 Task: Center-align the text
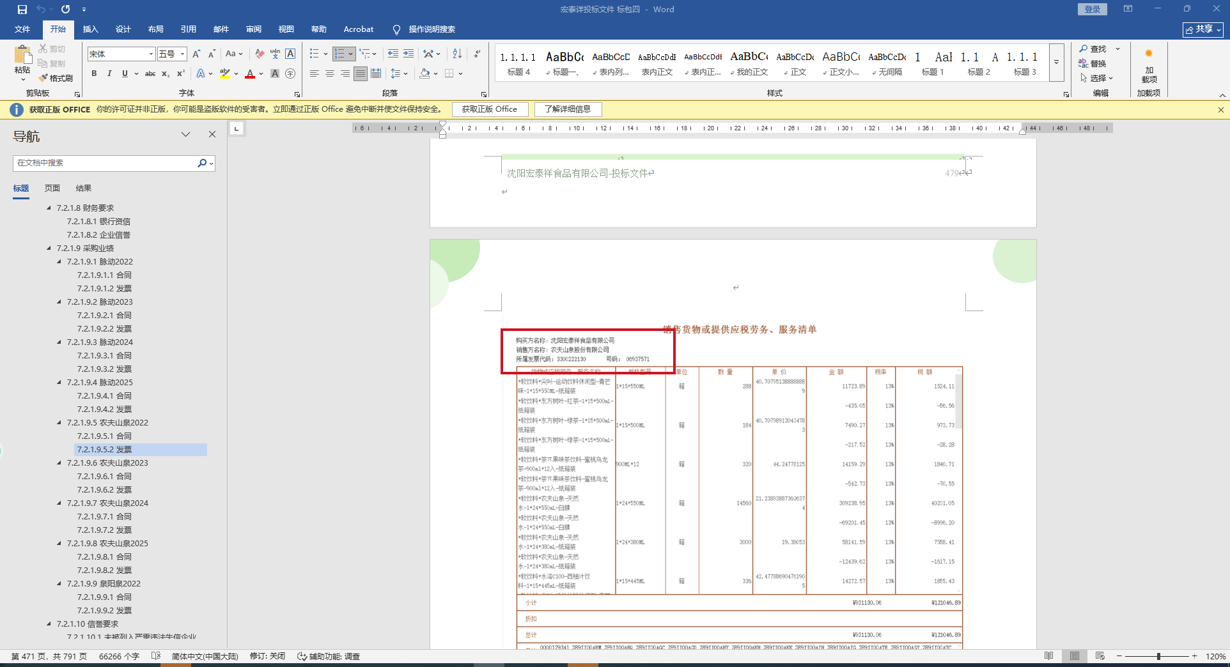(x=329, y=73)
